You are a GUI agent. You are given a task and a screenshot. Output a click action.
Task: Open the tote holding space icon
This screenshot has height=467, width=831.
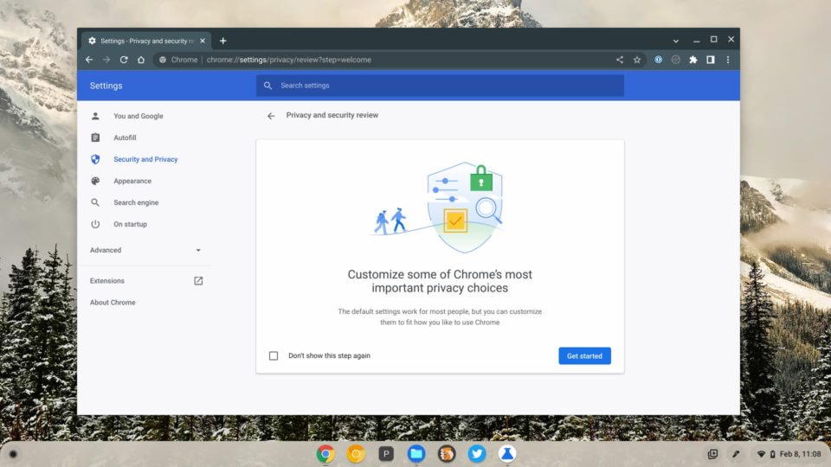[712, 454]
